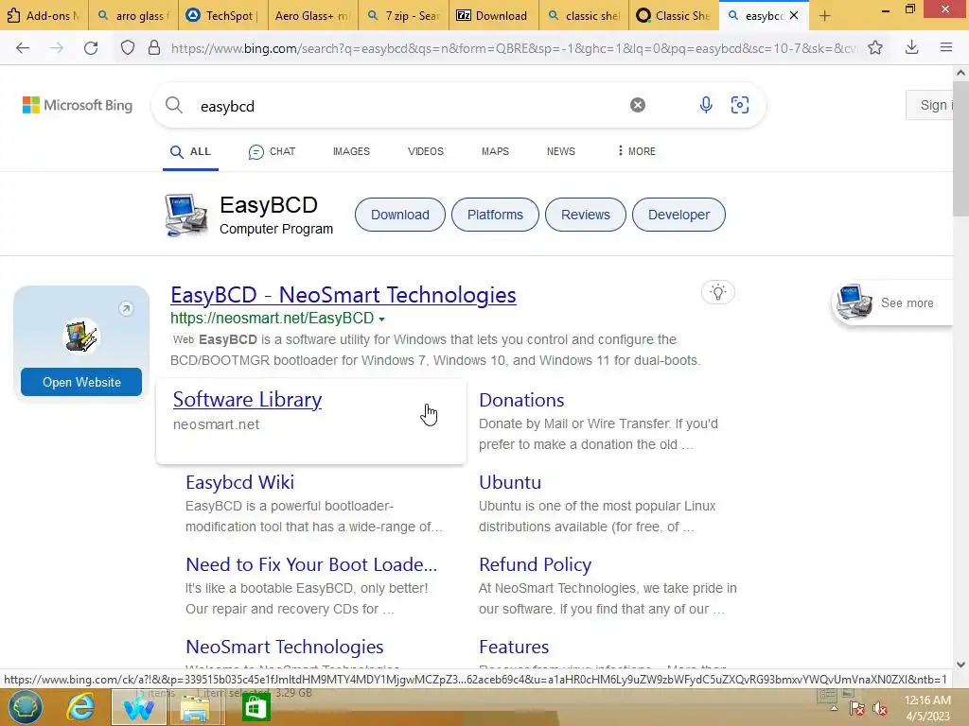Click the EasyBCD icon in website card

[x=81, y=337]
